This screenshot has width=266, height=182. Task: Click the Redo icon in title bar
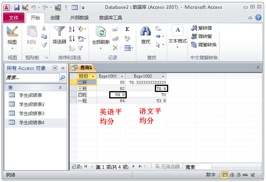click(45, 7)
